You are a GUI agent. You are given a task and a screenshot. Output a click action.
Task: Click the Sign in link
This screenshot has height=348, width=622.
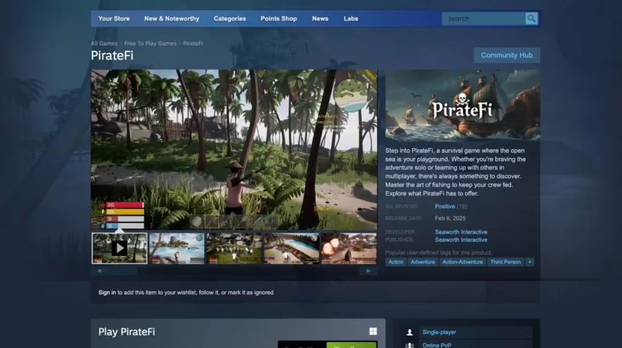coord(107,292)
